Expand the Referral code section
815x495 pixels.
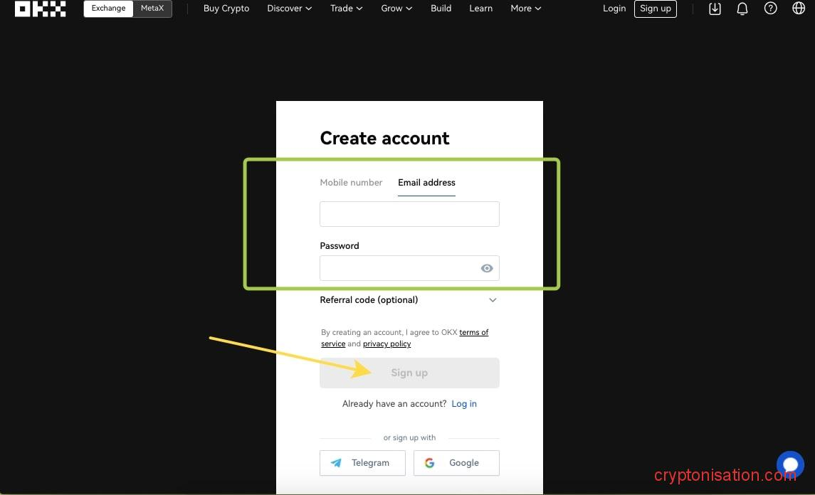point(409,300)
